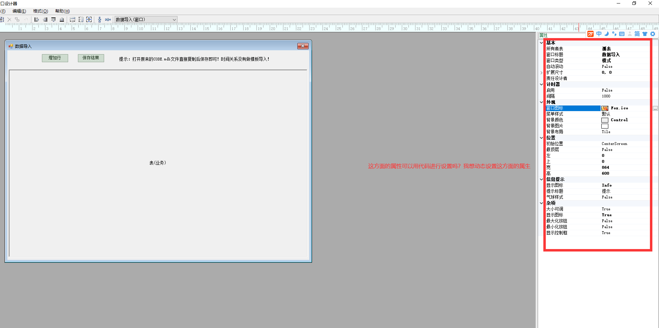Click the equal horizontal spacing toolbar icon

click(x=108, y=20)
